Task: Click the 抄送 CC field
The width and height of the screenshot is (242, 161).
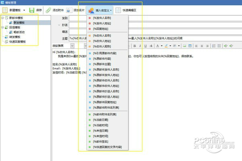Action: click(x=155, y=25)
